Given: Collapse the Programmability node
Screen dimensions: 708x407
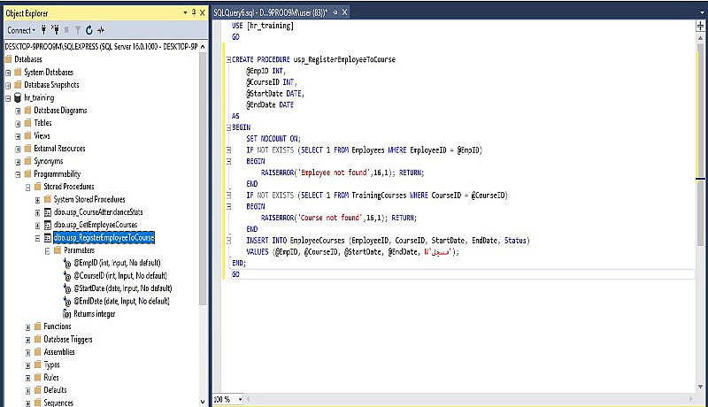Looking at the screenshot, I should [x=18, y=174].
